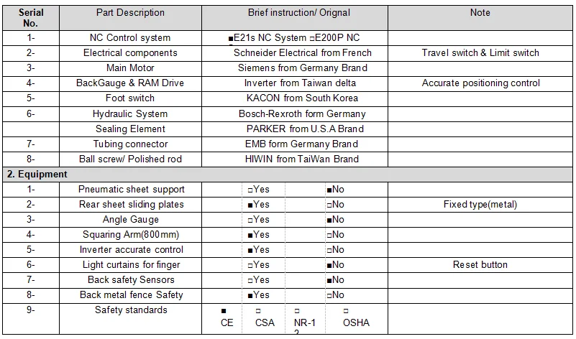Toggle the CE safety standard checkbox
Viewport: 576px width, 339px height.
[x=224, y=311]
